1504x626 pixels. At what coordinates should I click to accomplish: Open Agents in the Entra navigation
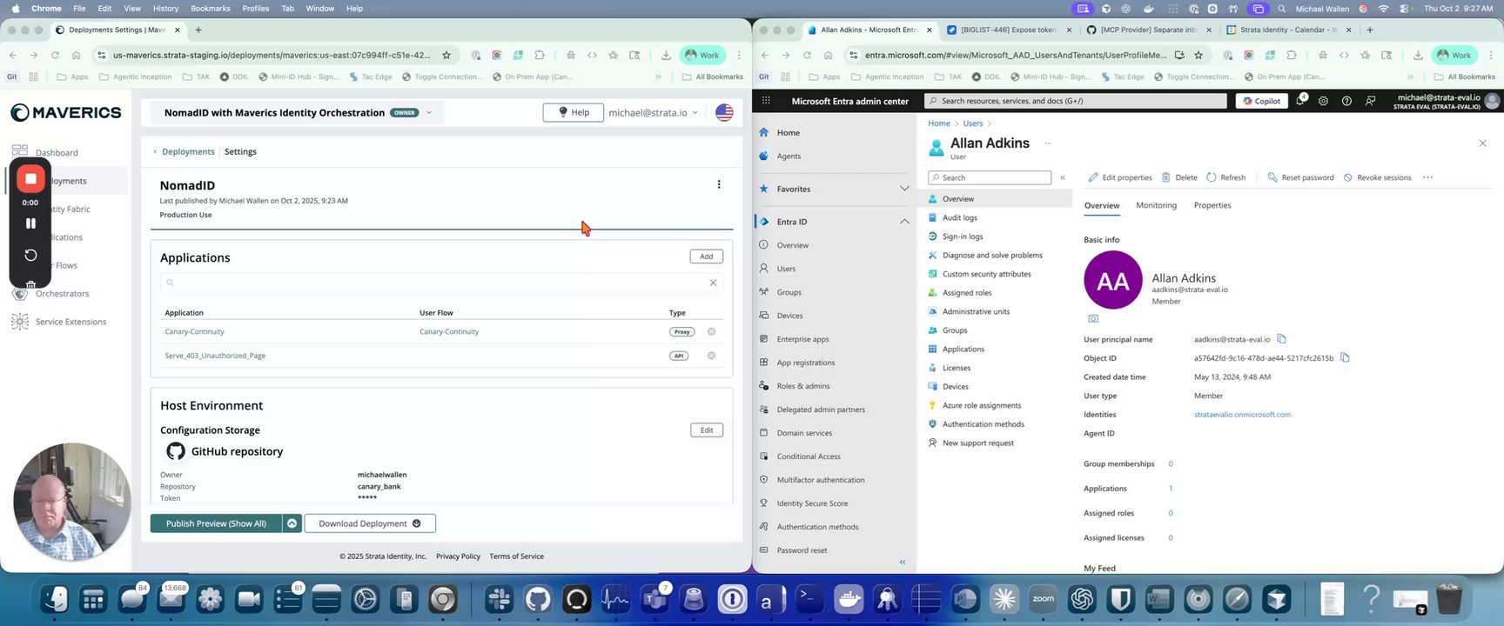coord(789,156)
